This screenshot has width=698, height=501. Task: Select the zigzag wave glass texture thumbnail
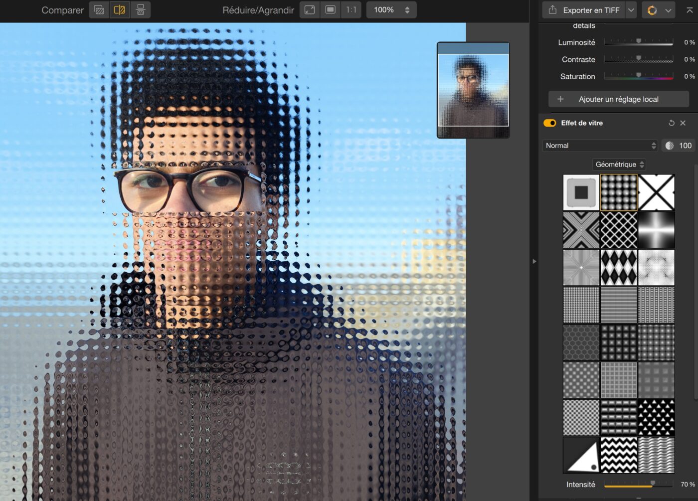619,455
